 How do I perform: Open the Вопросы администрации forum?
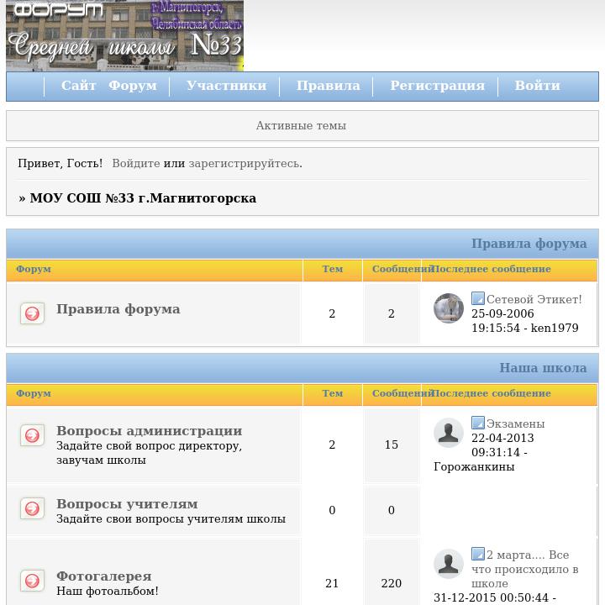coord(150,430)
